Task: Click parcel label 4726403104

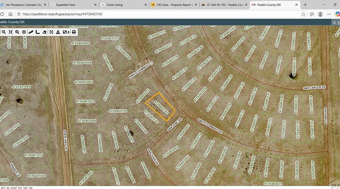Action: [x=108, y=92]
